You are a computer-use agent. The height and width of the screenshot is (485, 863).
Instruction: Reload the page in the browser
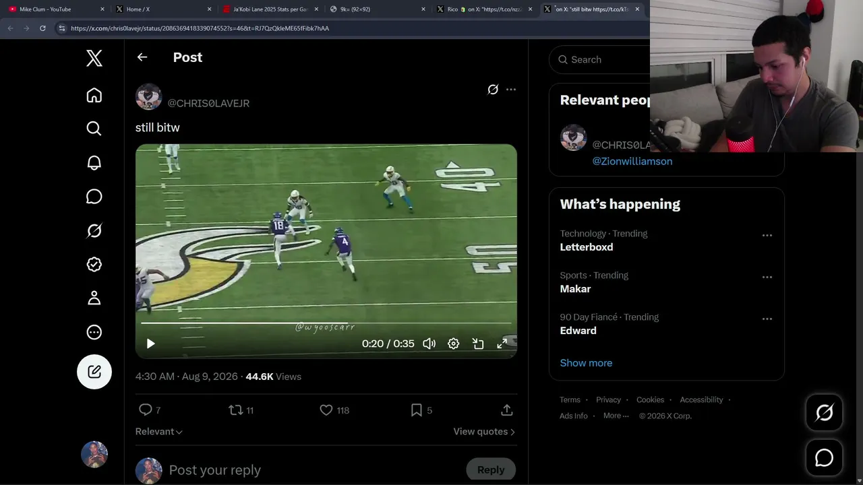[x=42, y=28]
